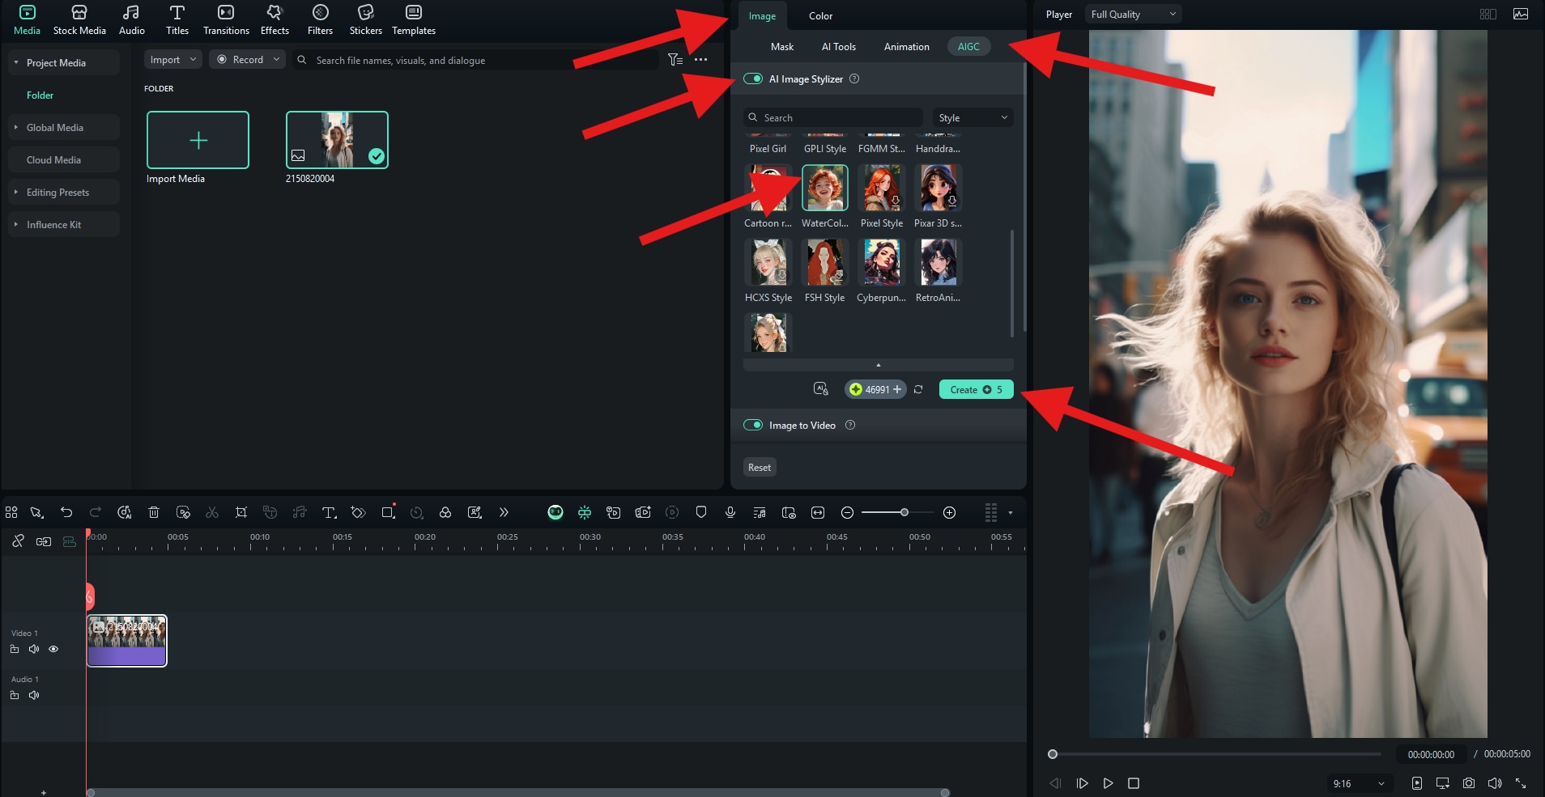Image resolution: width=1545 pixels, height=797 pixels.
Task: Open the Full Quality dropdown
Action: tap(1133, 14)
